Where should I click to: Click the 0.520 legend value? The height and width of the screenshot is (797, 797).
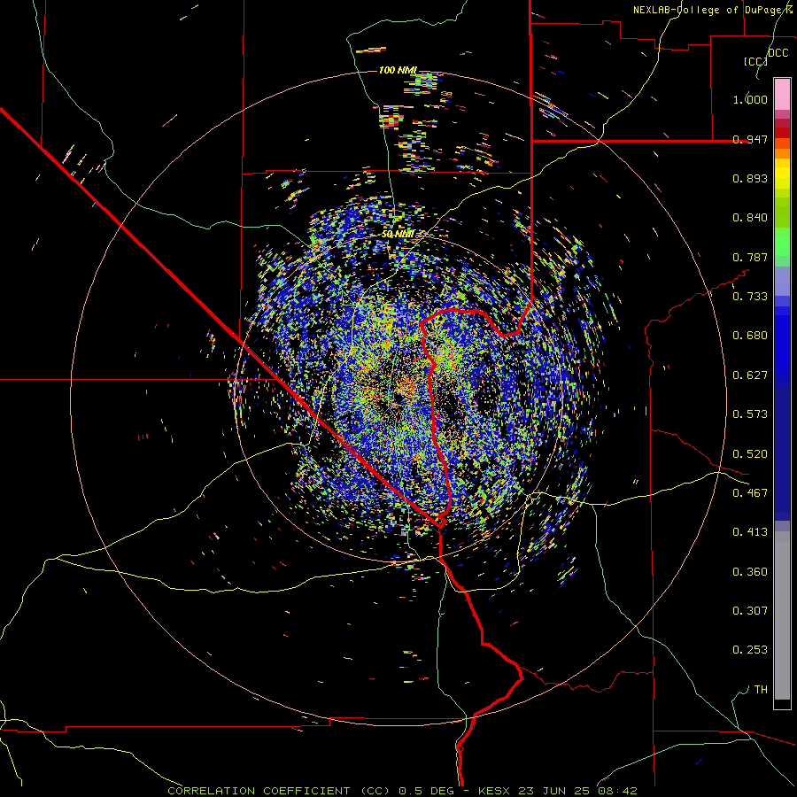(750, 454)
